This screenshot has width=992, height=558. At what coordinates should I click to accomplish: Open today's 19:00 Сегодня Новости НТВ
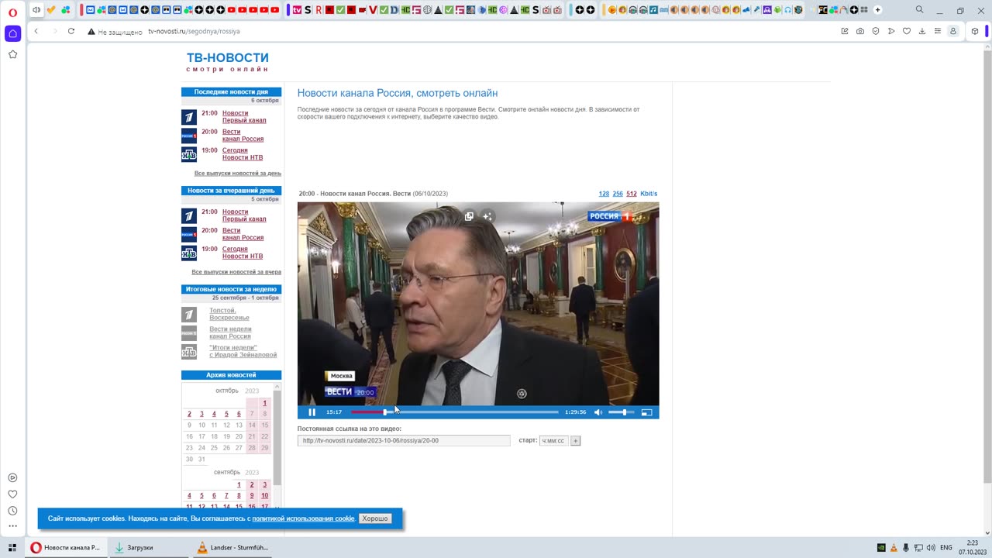[x=243, y=154]
